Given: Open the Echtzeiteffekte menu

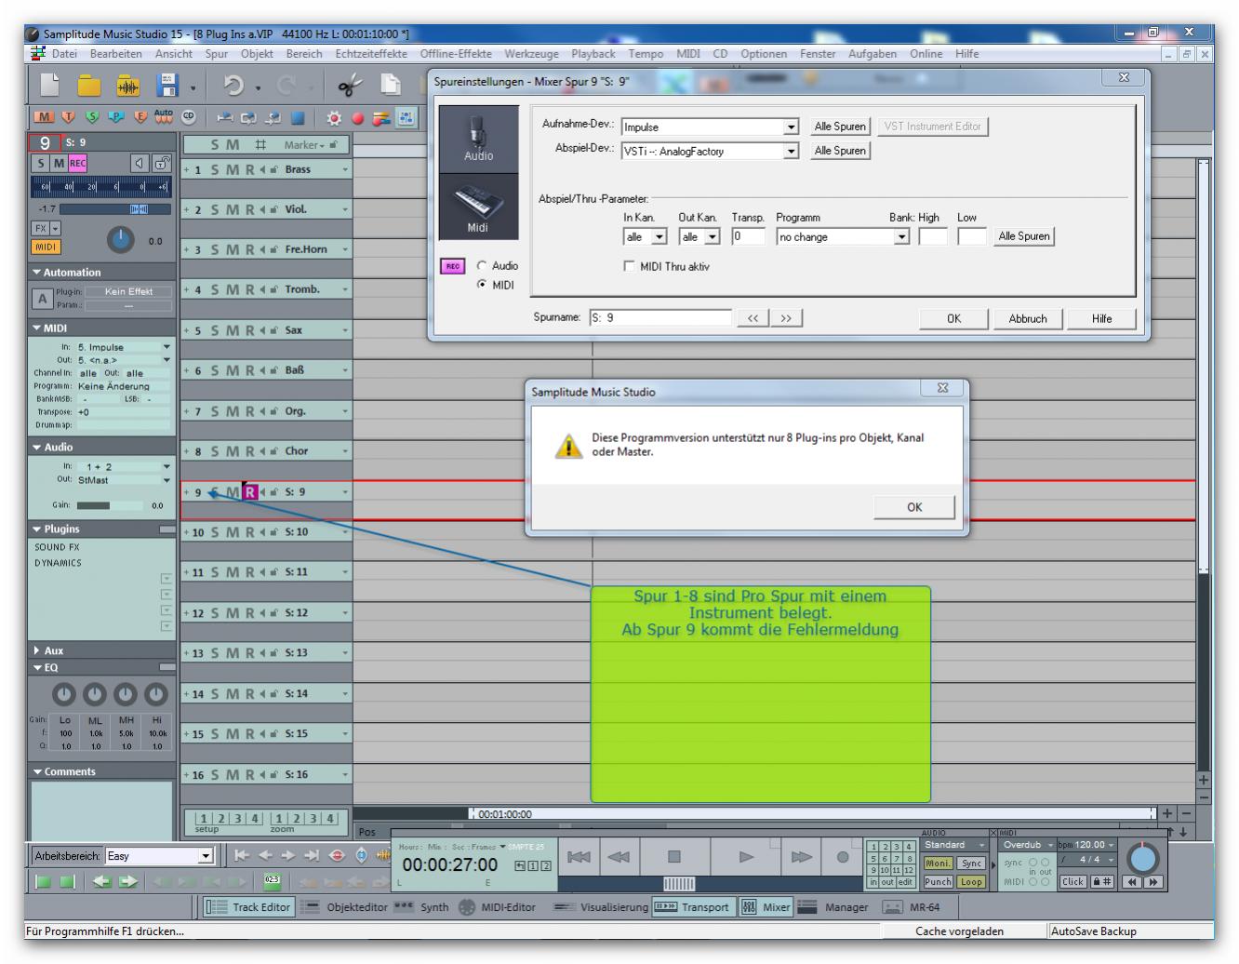Looking at the screenshot, I should [x=371, y=54].
